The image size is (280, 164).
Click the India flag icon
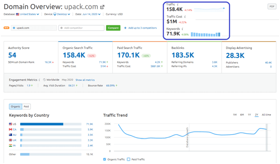(x=11, y=145)
